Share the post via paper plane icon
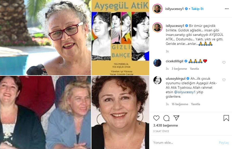The height and width of the screenshot is (149, 232). click(176, 118)
